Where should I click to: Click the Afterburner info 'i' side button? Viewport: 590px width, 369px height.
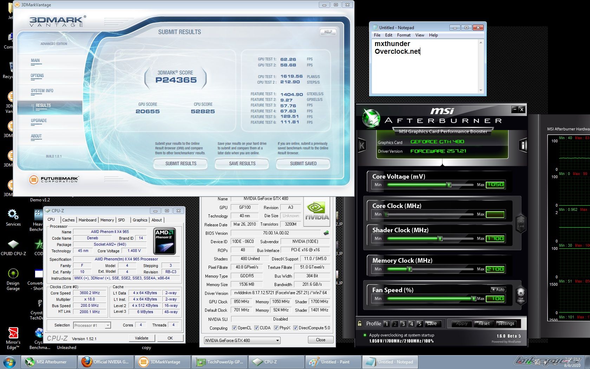523,145
